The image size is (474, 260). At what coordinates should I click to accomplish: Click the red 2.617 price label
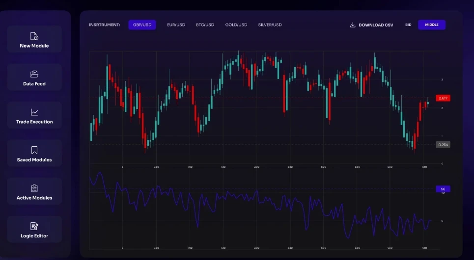click(x=443, y=98)
